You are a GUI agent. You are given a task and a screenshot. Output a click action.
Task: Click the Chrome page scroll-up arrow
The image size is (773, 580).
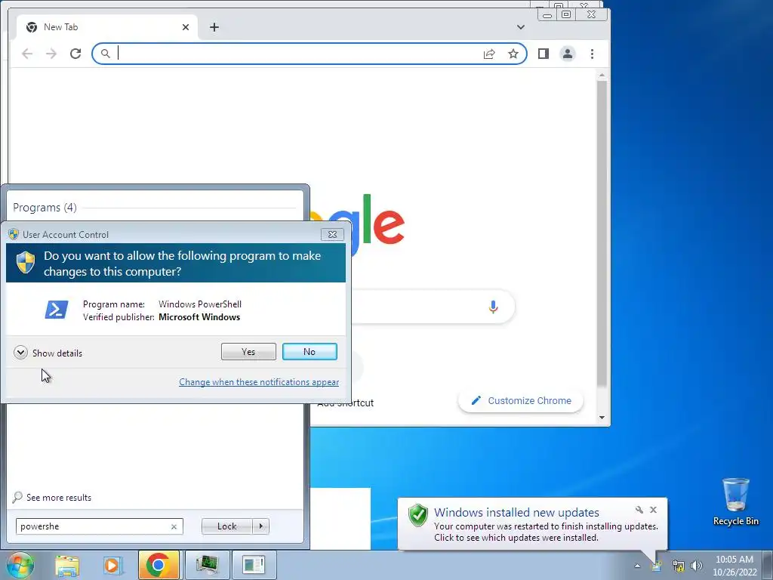602,76
